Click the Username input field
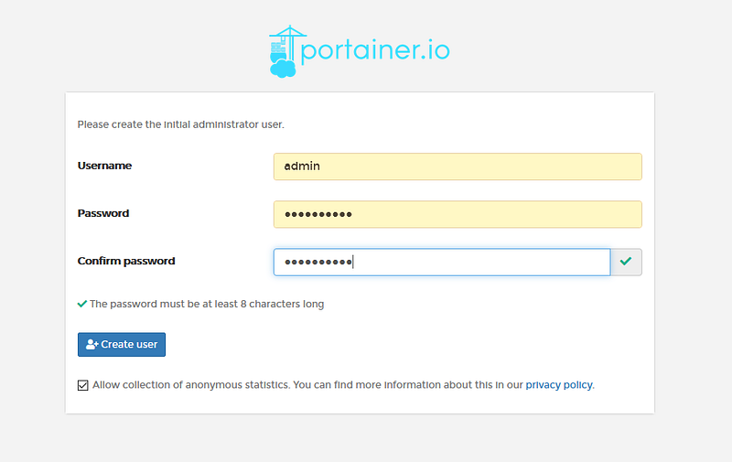 [x=457, y=167]
